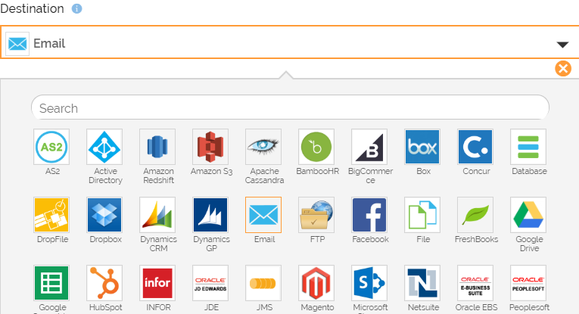Select Apache Cassandra connector icon

(x=264, y=147)
